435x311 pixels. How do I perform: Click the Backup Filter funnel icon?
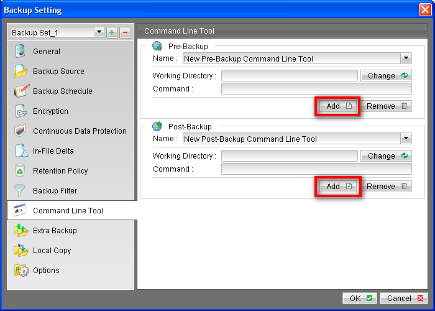[21, 191]
